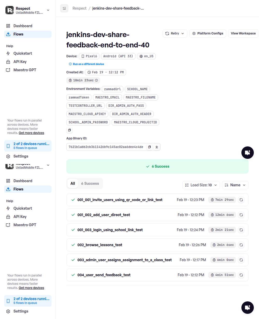Rerun the 003_admin_user_assigns_assignment_to_a_class_test flow
This screenshot has width=259, height=319.
point(241,260)
